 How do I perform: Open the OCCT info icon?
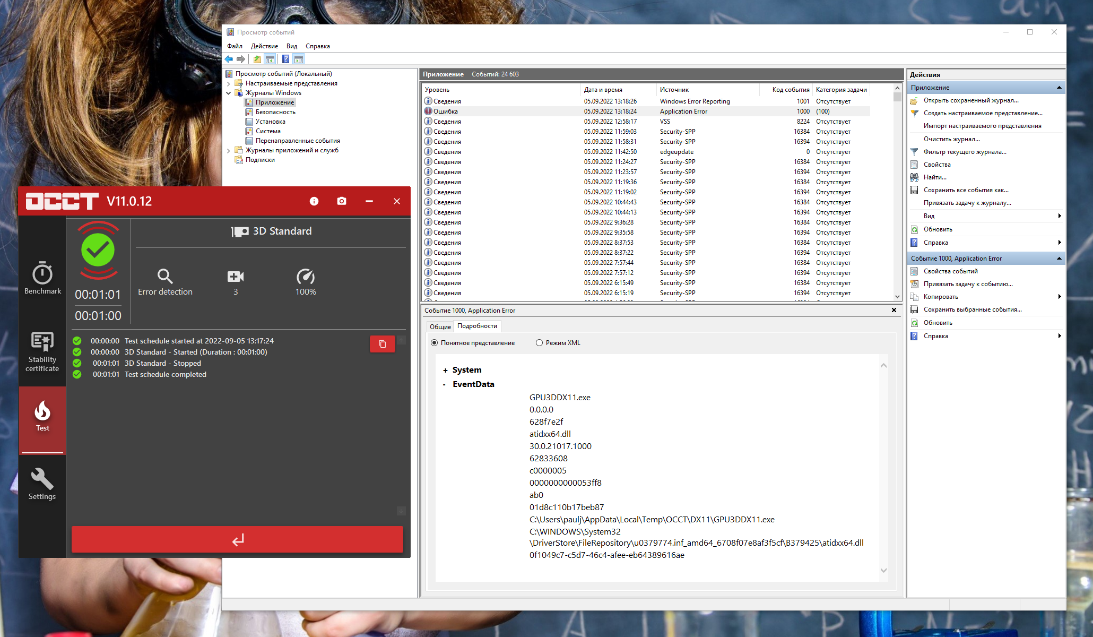314,201
